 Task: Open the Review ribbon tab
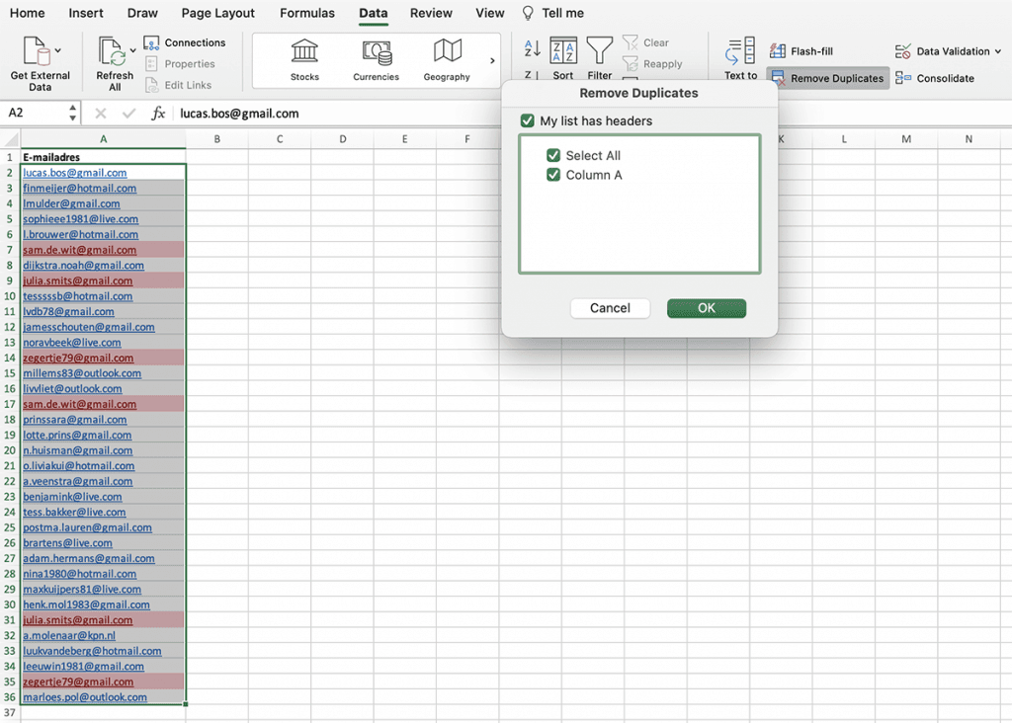(430, 13)
